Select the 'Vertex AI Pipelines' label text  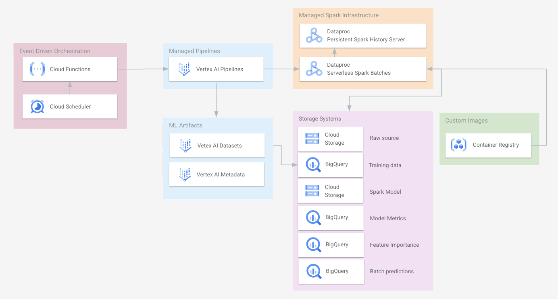tap(220, 69)
